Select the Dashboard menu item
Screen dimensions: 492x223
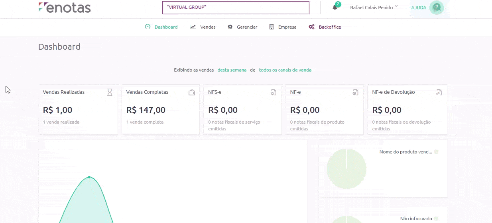pos(161,27)
